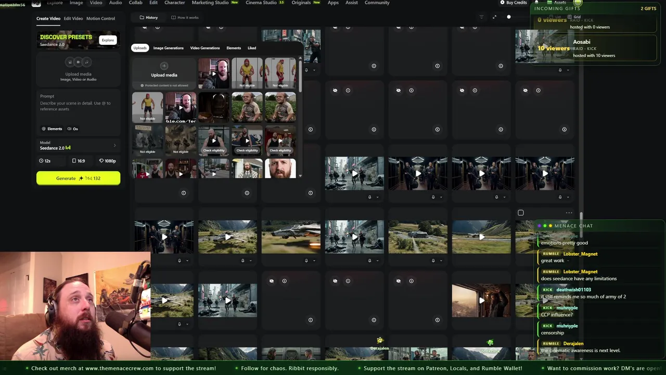This screenshot has width=666, height=375.
Task: Click the green Assets folder icon
Action: [549, 3]
